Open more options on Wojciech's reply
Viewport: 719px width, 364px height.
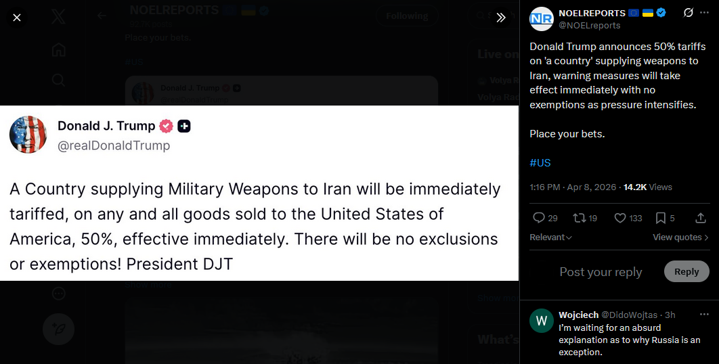pyautogui.click(x=704, y=315)
